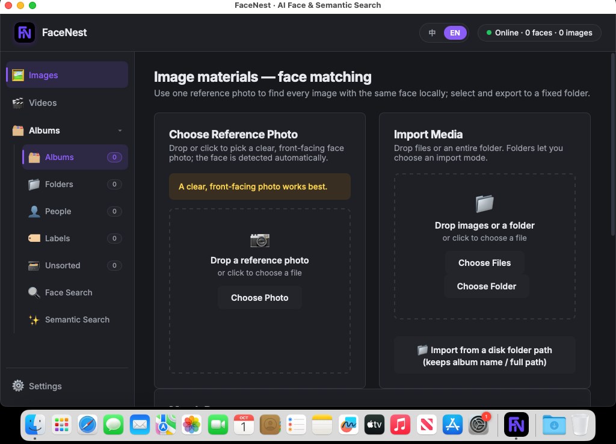Open the People list in sidebar

click(x=75, y=211)
